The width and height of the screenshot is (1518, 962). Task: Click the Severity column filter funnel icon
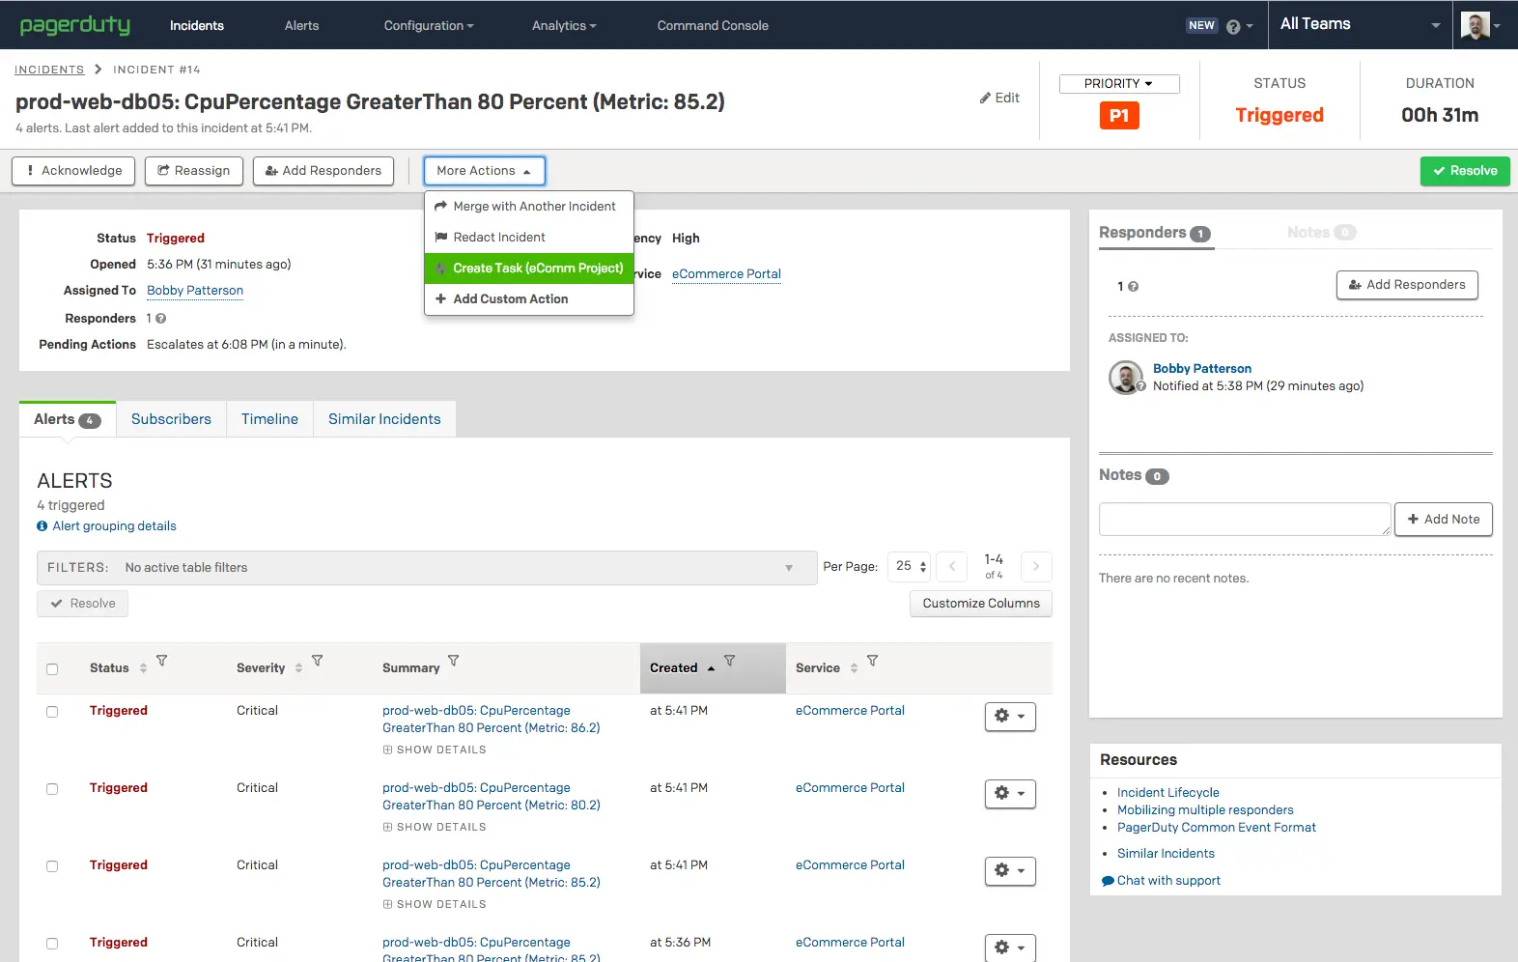coord(318,662)
